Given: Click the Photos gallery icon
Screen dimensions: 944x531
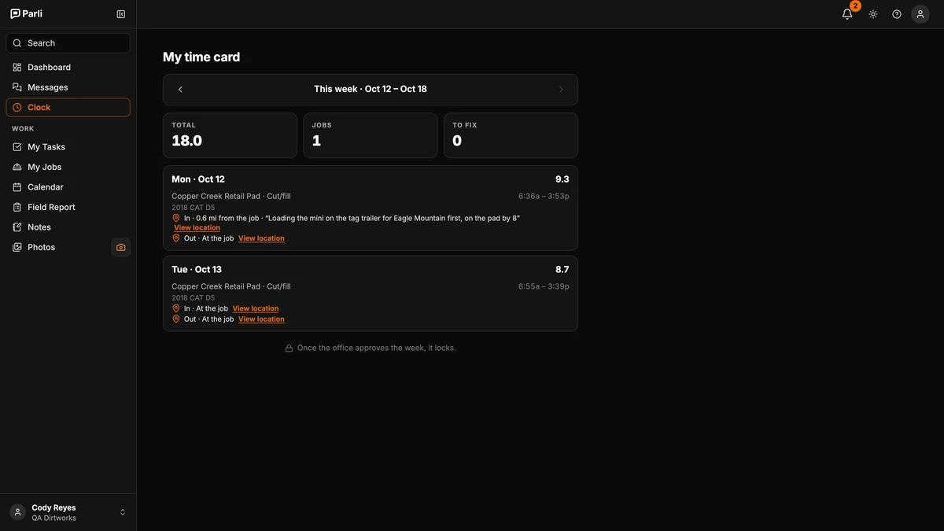Looking at the screenshot, I should pos(17,248).
